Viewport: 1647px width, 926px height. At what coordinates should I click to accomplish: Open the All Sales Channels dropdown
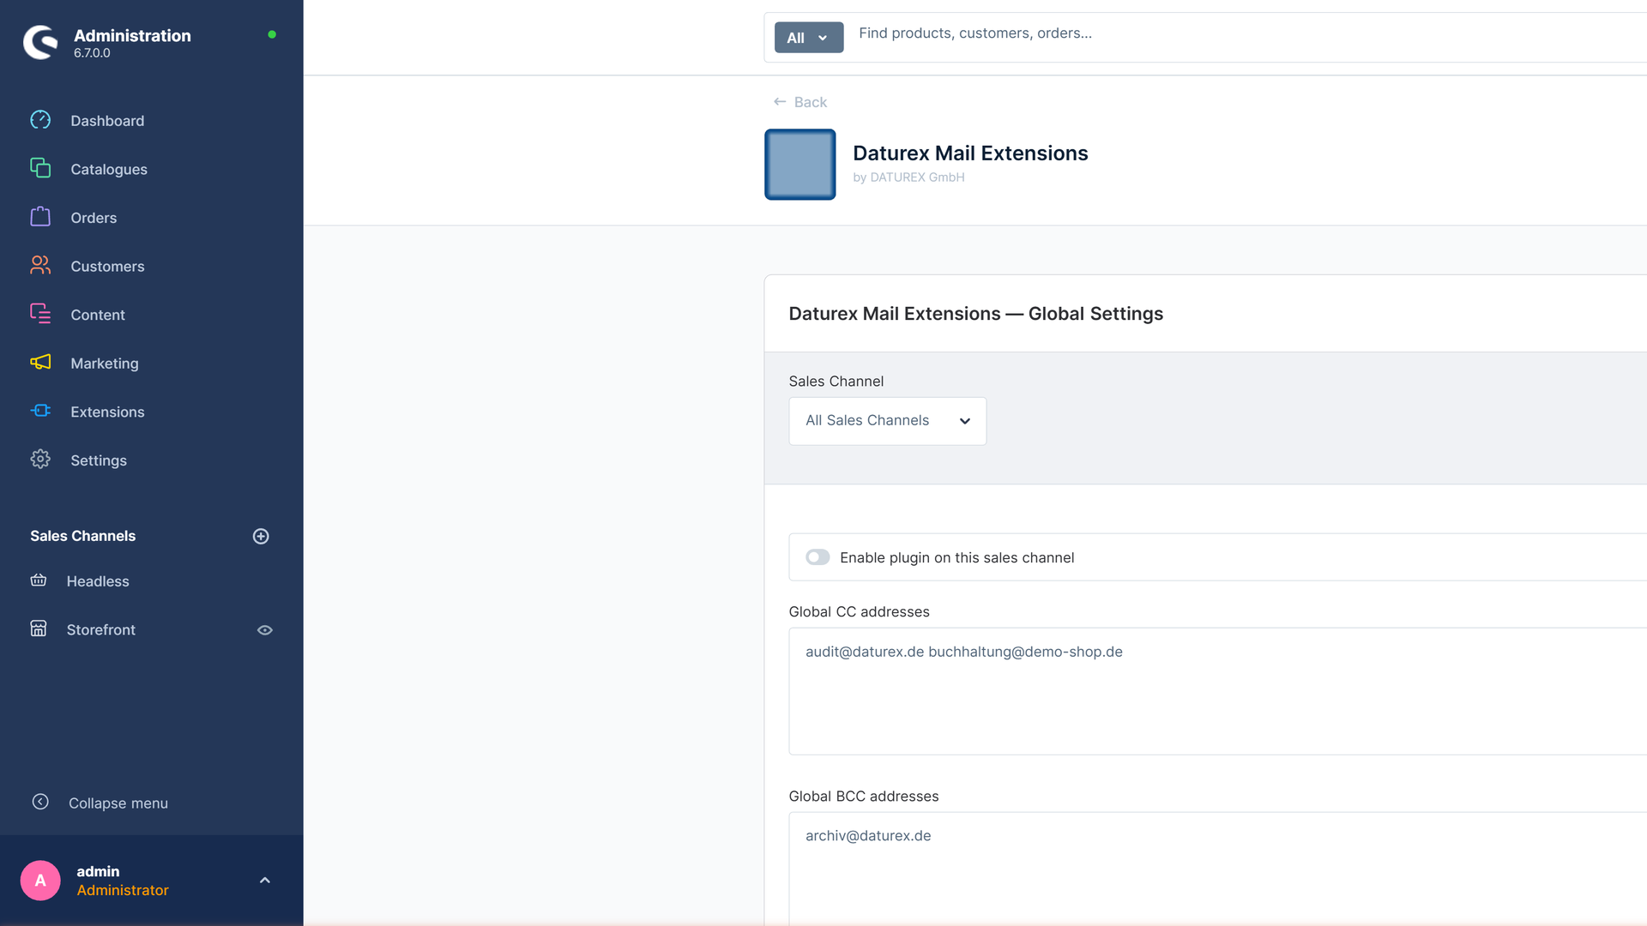pyautogui.click(x=887, y=421)
